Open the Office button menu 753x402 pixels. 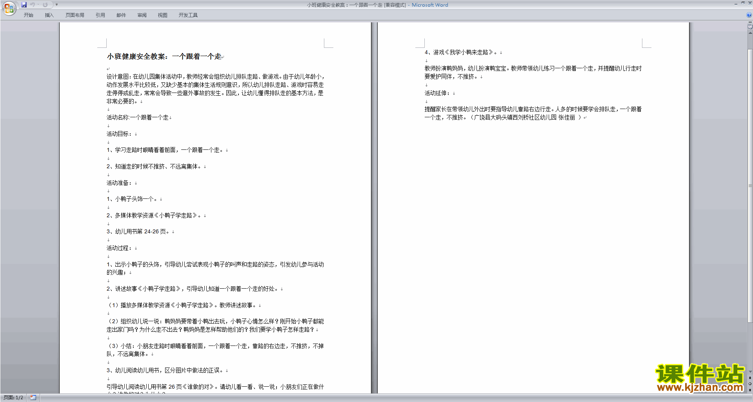[9, 8]
